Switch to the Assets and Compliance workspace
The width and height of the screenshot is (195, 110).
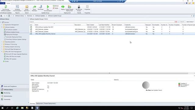[x=14, y=86]
